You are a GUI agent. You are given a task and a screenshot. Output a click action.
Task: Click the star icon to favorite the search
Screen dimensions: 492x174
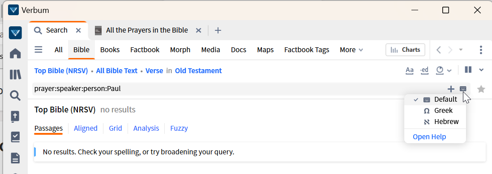point(481,89)
